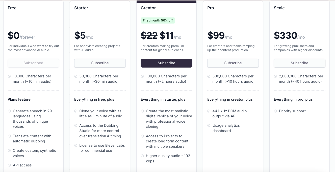This screenshot has height=172, width=335.
Task: Click check icon next to 100,000 Characters
Action: click(142, 76)
